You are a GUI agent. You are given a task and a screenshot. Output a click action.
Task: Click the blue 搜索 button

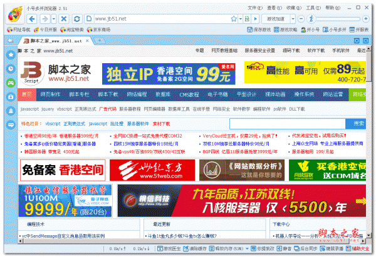point(356,124)
